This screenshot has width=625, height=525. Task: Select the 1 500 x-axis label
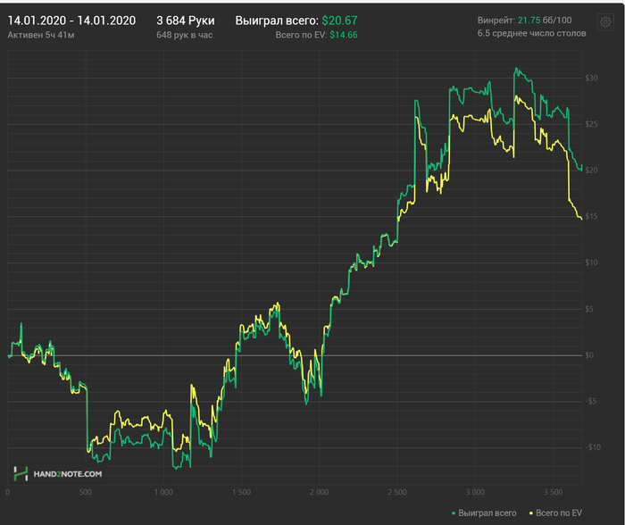coord(241,492)
